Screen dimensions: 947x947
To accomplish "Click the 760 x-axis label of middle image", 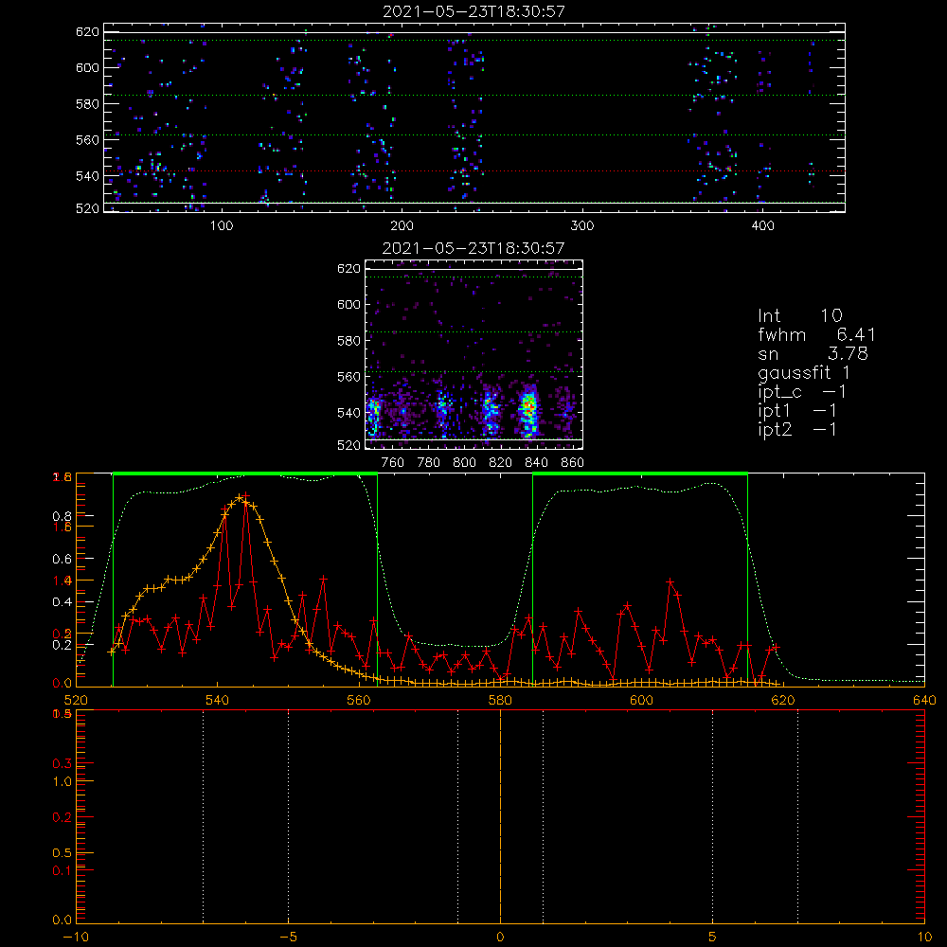I will (x=393, y=463).
